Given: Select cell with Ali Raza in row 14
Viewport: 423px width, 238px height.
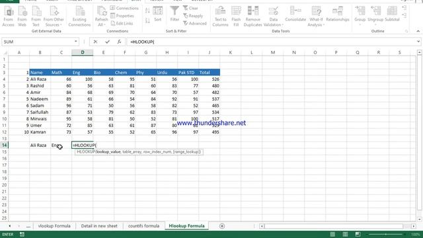Looking at the screenshot, I should pyautogui.click(x=40, y=145).
